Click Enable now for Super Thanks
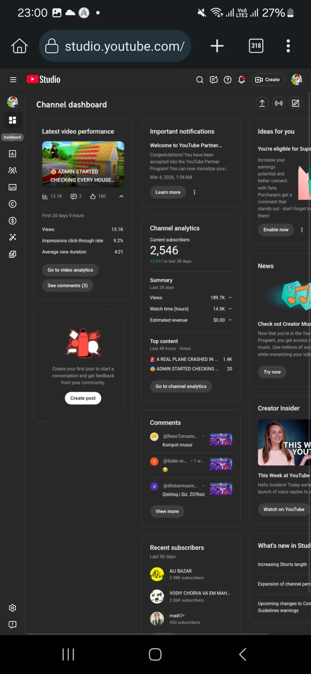Screen dimensions: 311x674 tap(276, 230)
